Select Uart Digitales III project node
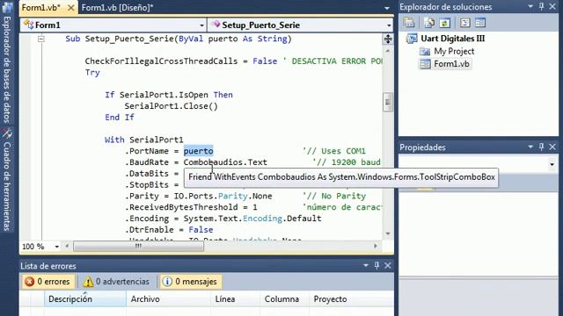The width and height of the screenshot is (563, 316). (452, 39)
